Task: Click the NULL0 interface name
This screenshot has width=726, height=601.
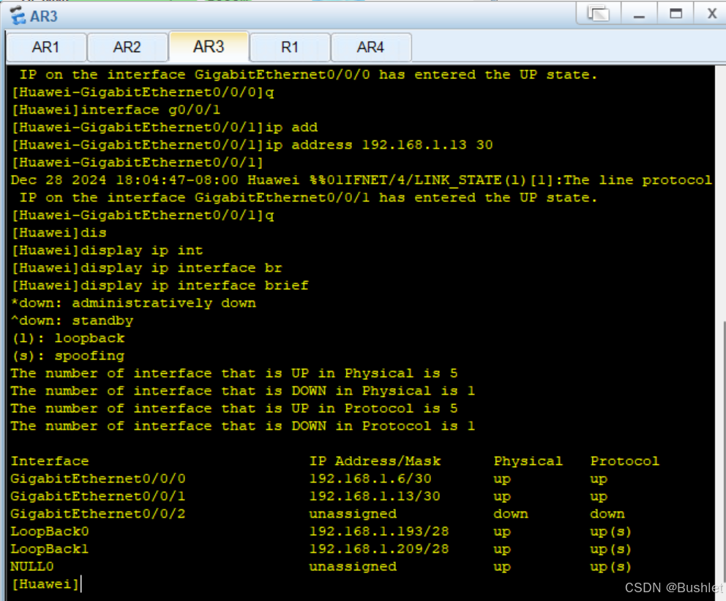Action: (x=32, y=567)
